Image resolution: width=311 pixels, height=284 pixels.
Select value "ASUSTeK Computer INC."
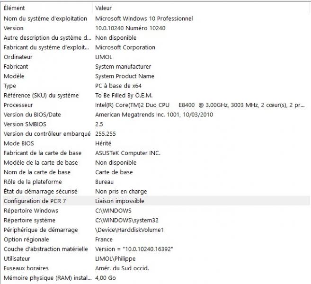coord(128,153)
